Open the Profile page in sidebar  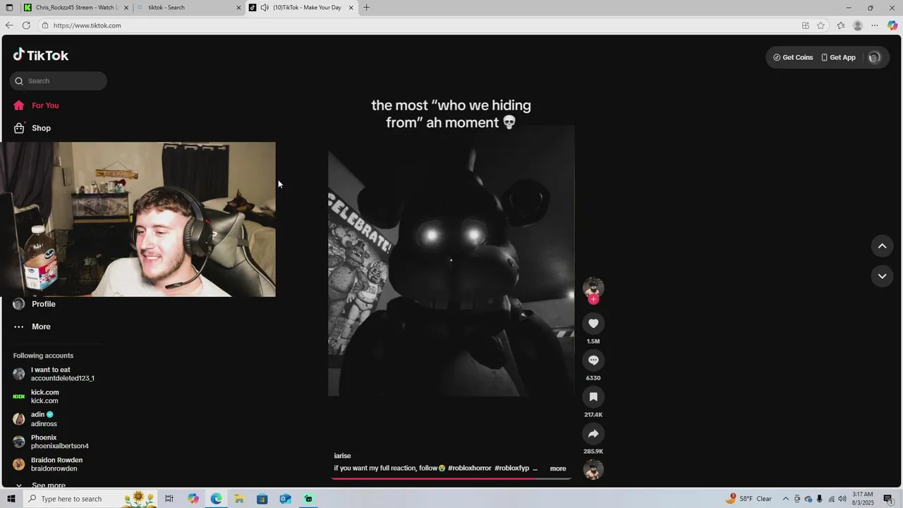43,304
